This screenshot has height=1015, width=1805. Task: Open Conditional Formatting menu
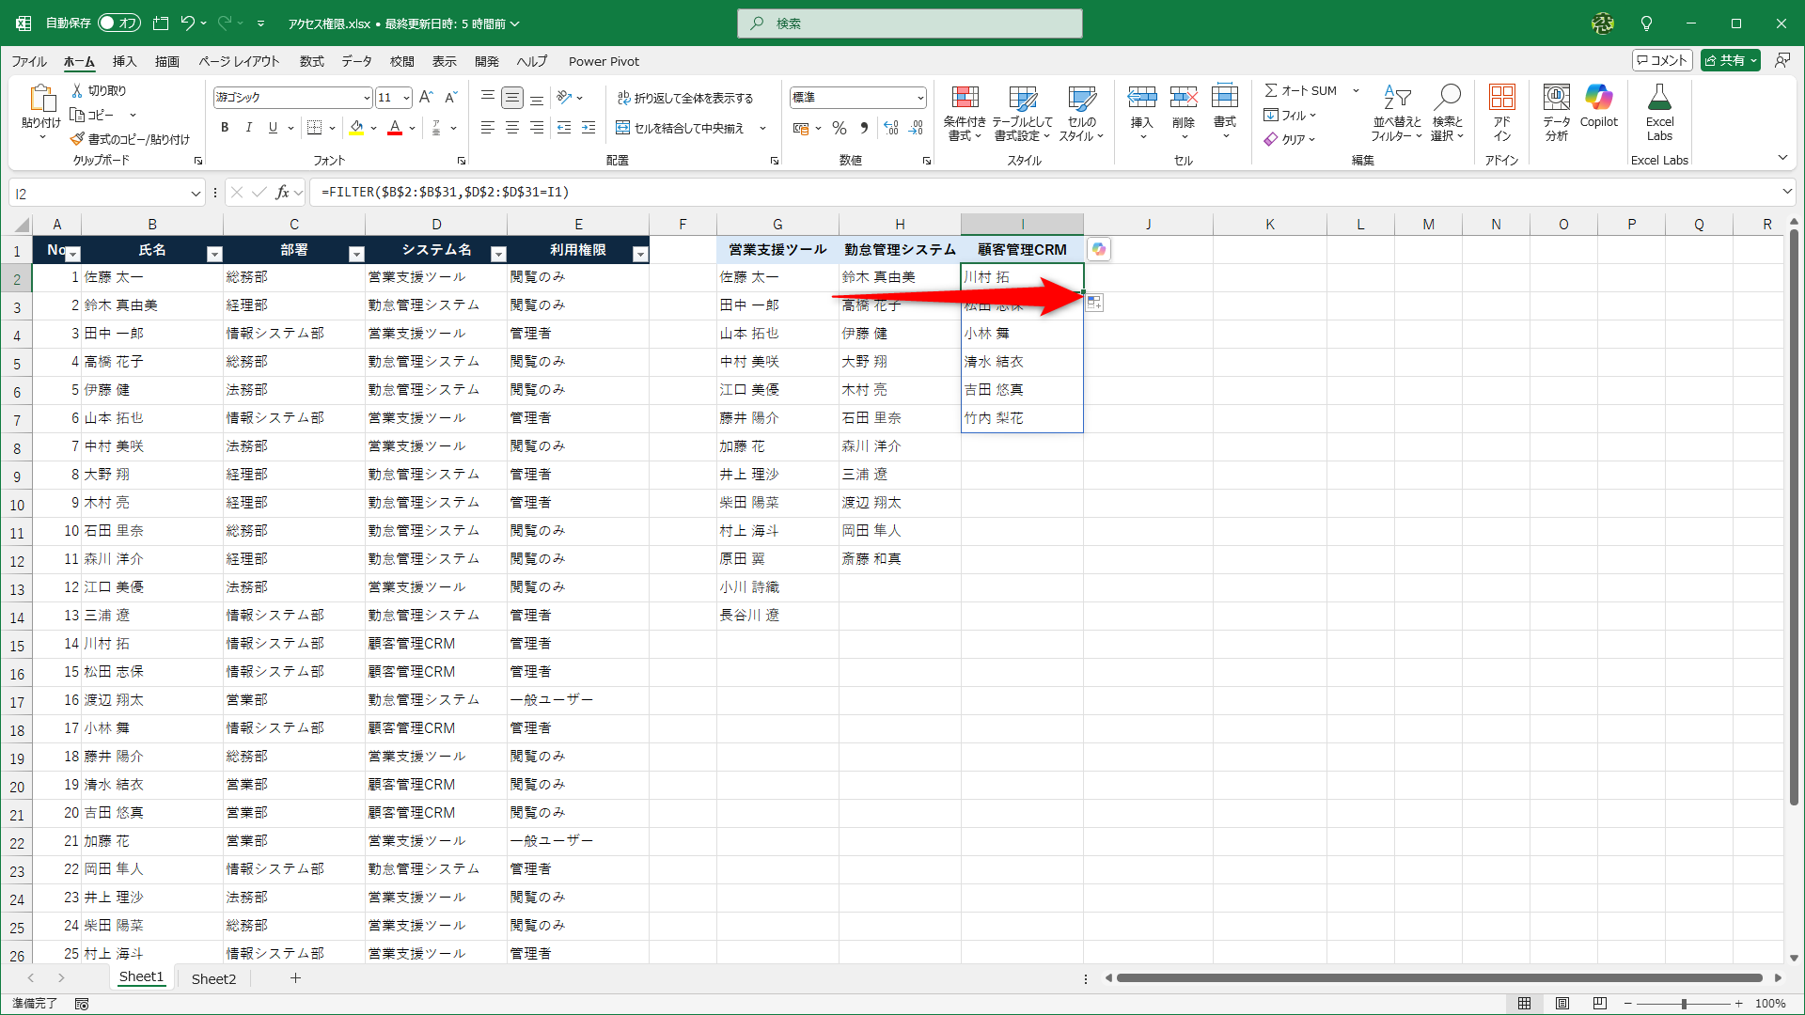click(965, 111)
